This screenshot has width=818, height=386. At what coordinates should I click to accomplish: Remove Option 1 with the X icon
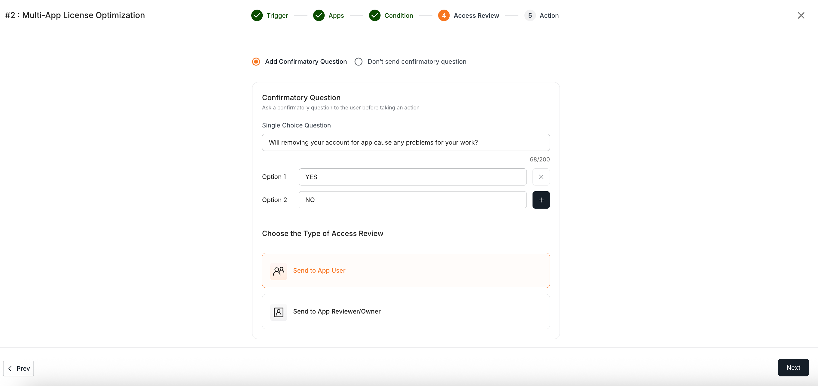click(541, 177)
